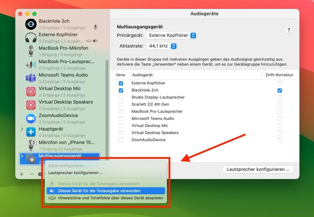Enable Verwenden for Microsoft Teams Audio

(x=121, y=119)
